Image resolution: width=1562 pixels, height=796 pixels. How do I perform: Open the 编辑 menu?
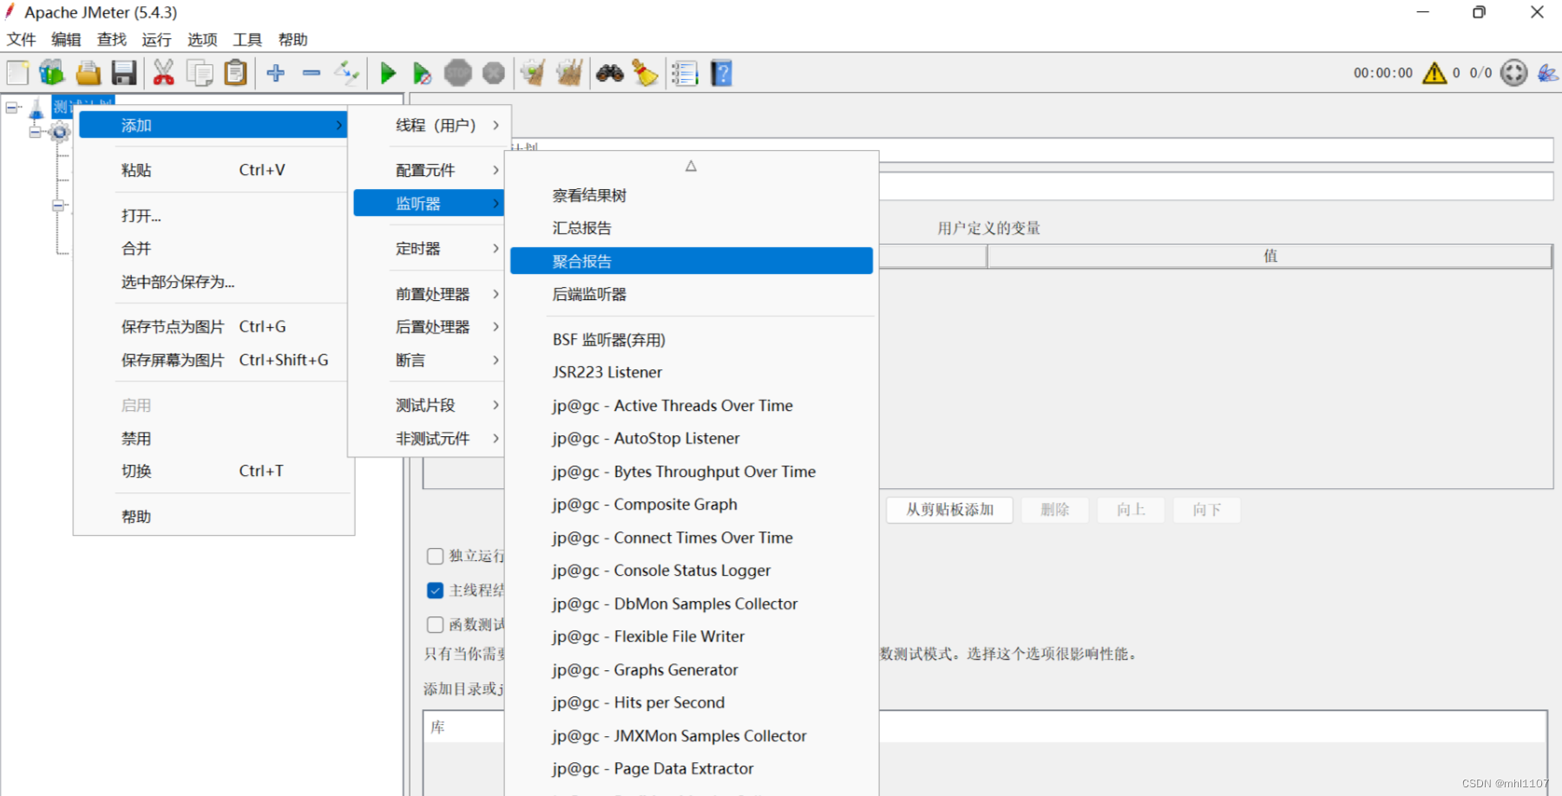point(66,40)
